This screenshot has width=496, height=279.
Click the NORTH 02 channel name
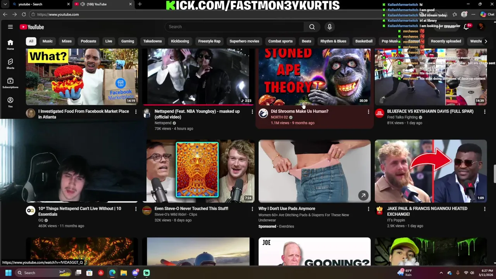coord(279,117)
